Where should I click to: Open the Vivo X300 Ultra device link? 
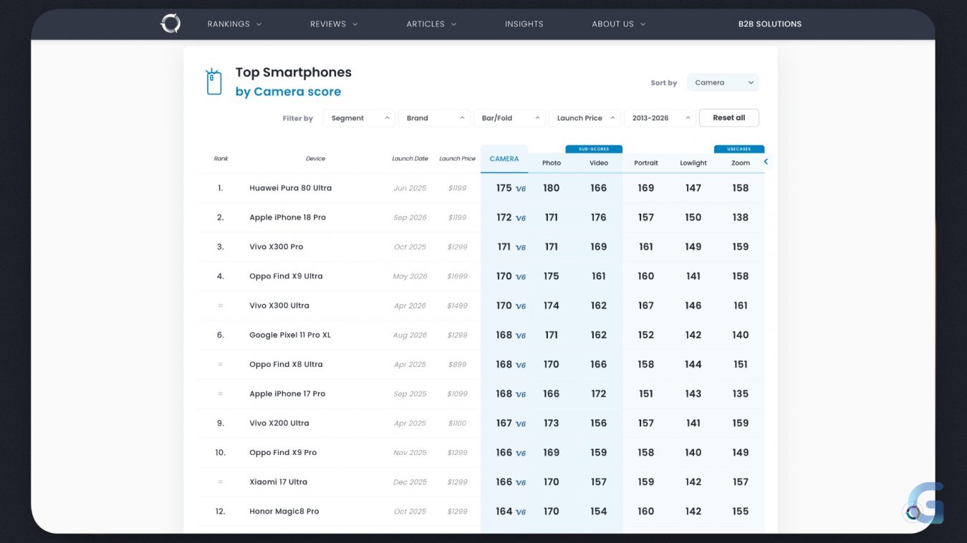point(279,305)
